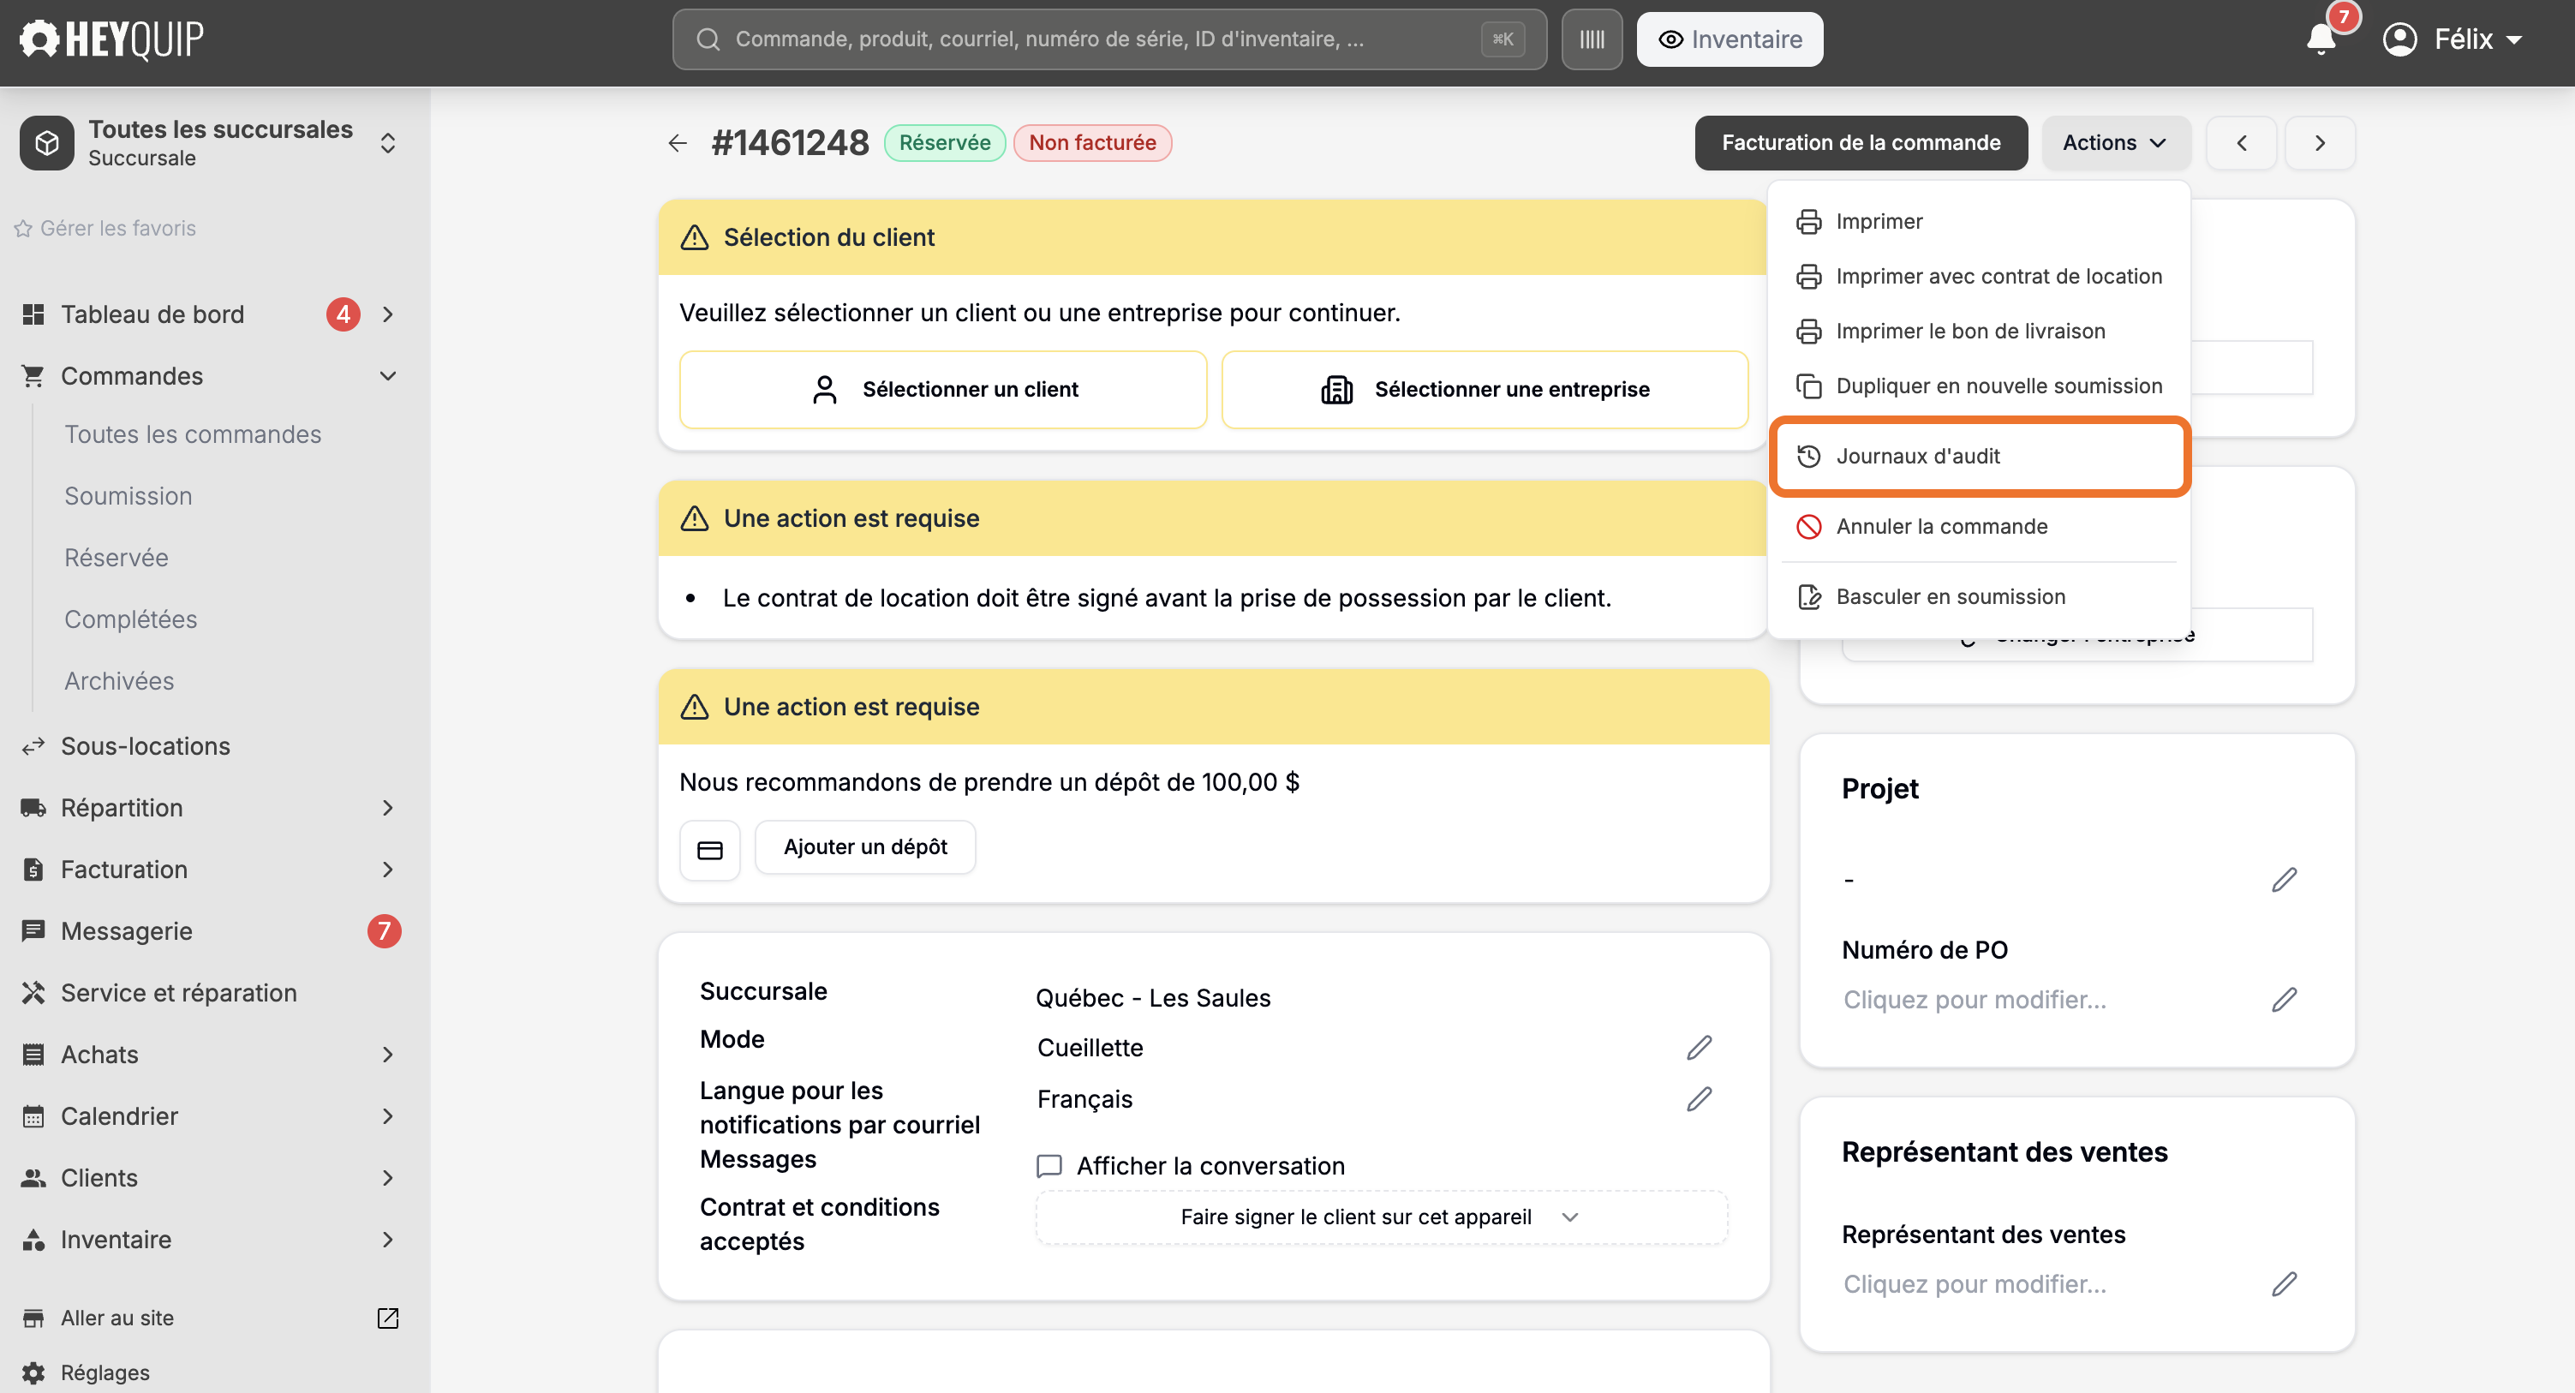Viewport: 2575px width, 1393px height.
Task: Open Réservée orders list in sidebar
Action: 116,558
